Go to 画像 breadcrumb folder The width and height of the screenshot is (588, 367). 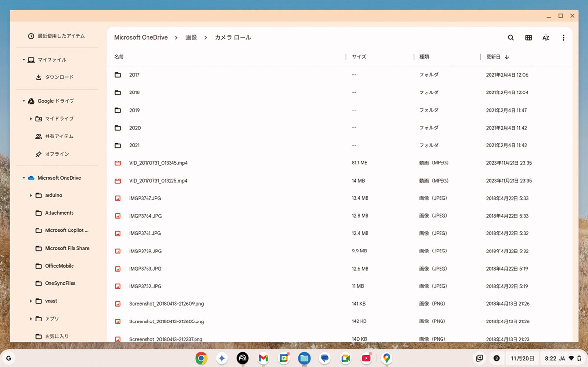191,38
